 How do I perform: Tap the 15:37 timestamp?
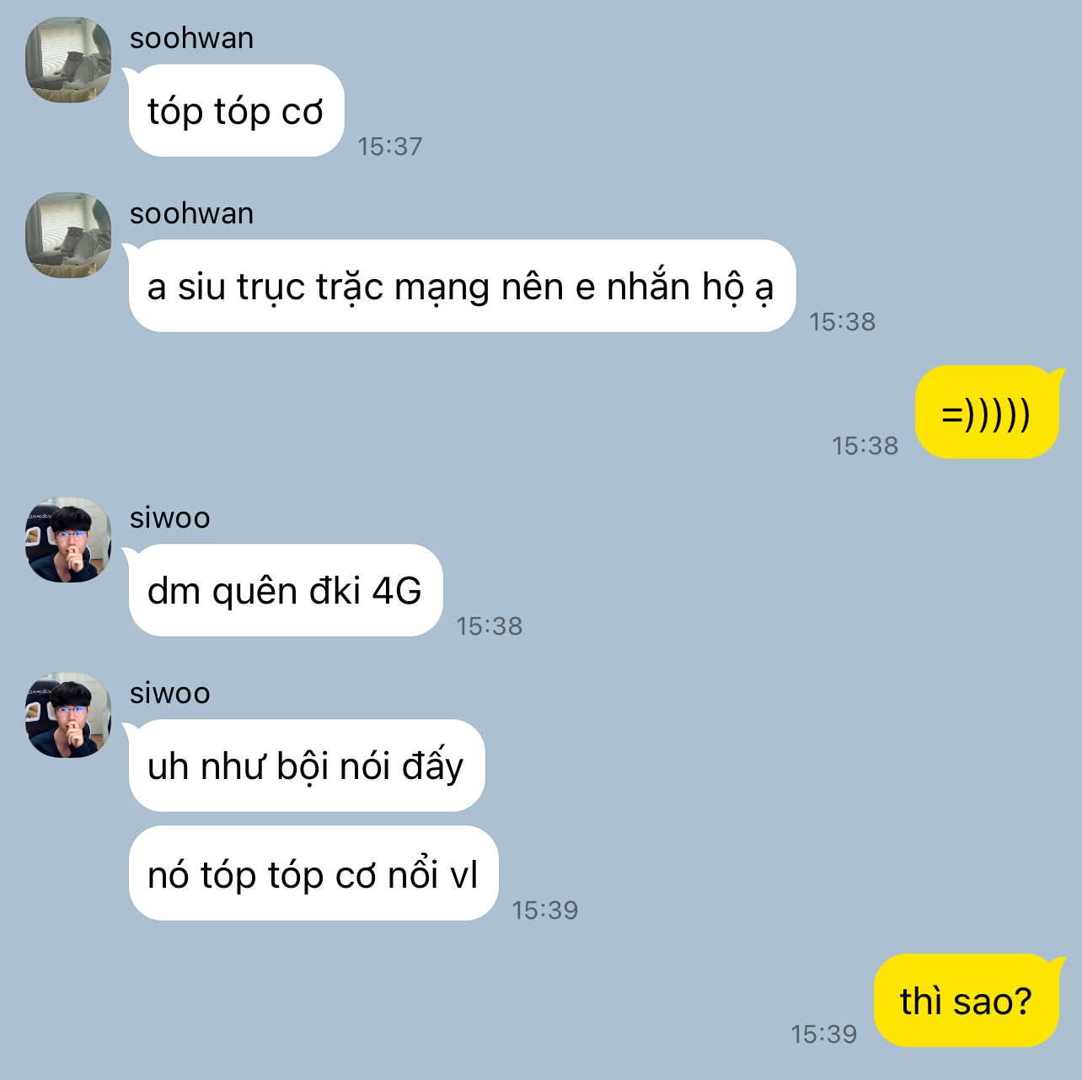pyautogui.click(x=389, y=146)
